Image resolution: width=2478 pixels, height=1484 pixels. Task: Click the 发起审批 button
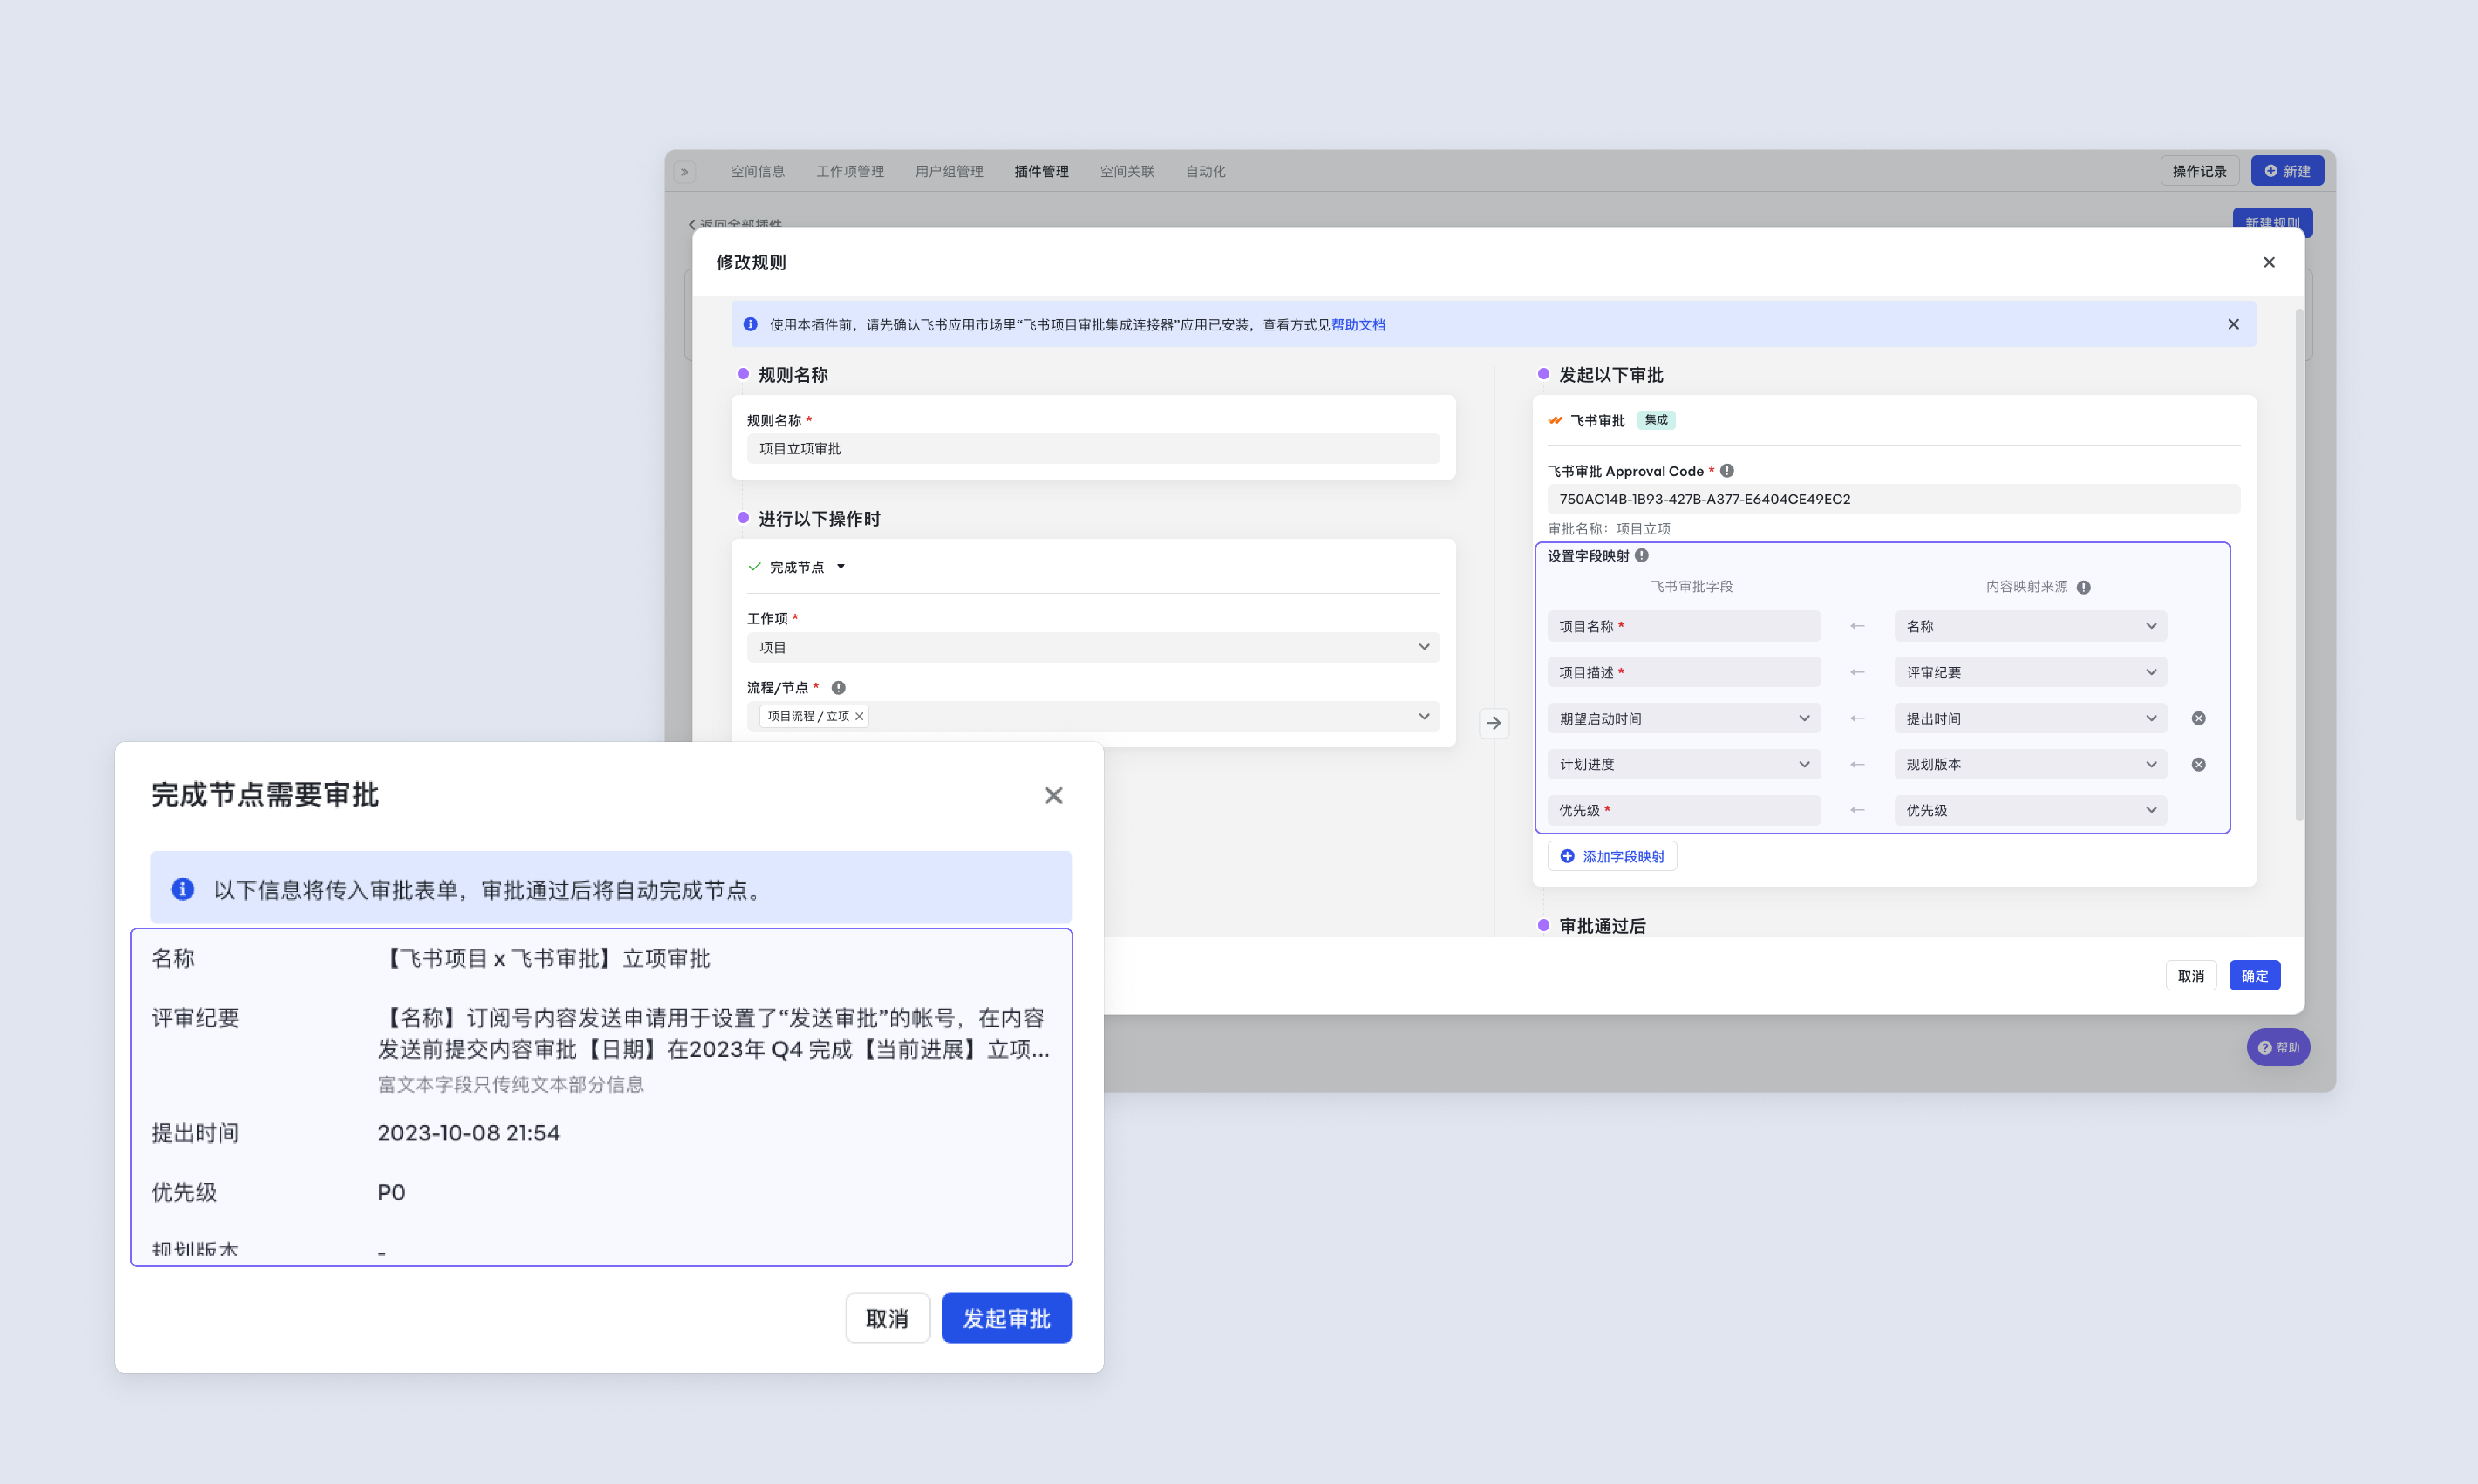coord(1007,1318)
